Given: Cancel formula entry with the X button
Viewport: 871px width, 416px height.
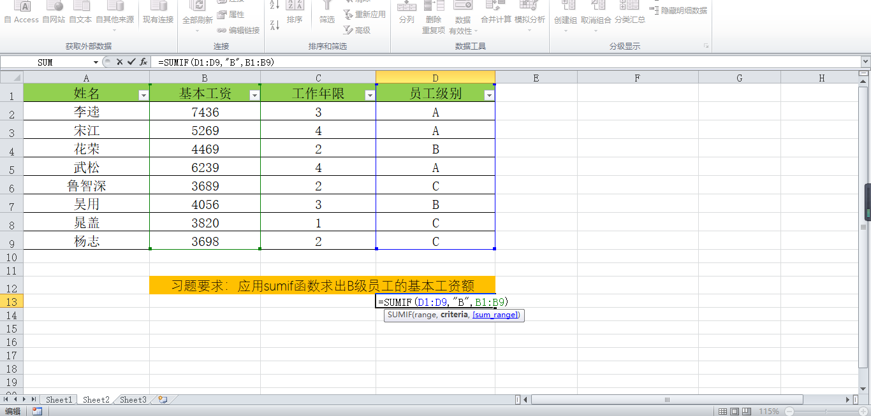Looking at the screenshot, I should coord(119,62).
